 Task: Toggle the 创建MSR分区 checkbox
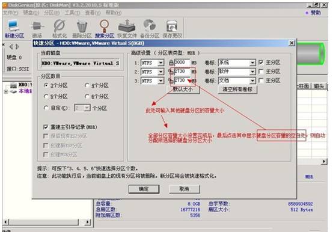click(x=46, y=154)
